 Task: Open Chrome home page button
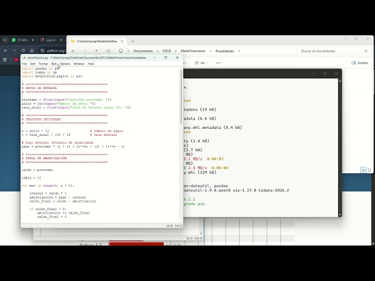coord(32,51)
